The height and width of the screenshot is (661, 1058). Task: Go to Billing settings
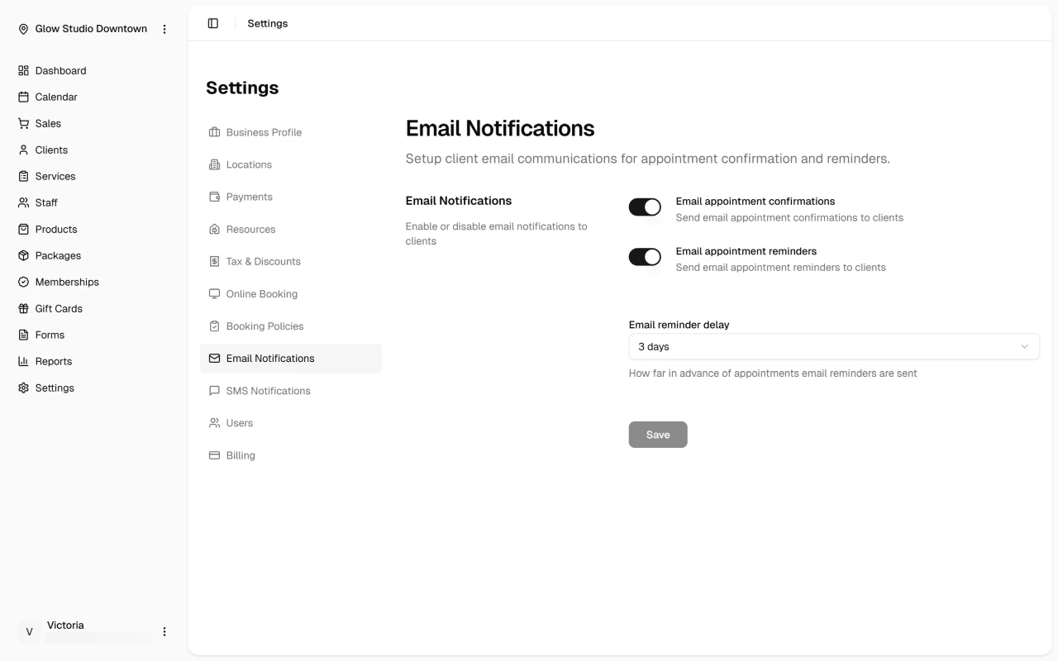[291, 455]
